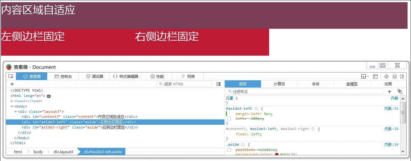Toggle the split console icon

coord(375,76)
